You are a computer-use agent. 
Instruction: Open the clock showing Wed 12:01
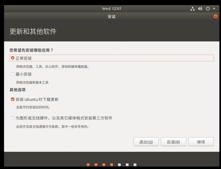(111, 9)
